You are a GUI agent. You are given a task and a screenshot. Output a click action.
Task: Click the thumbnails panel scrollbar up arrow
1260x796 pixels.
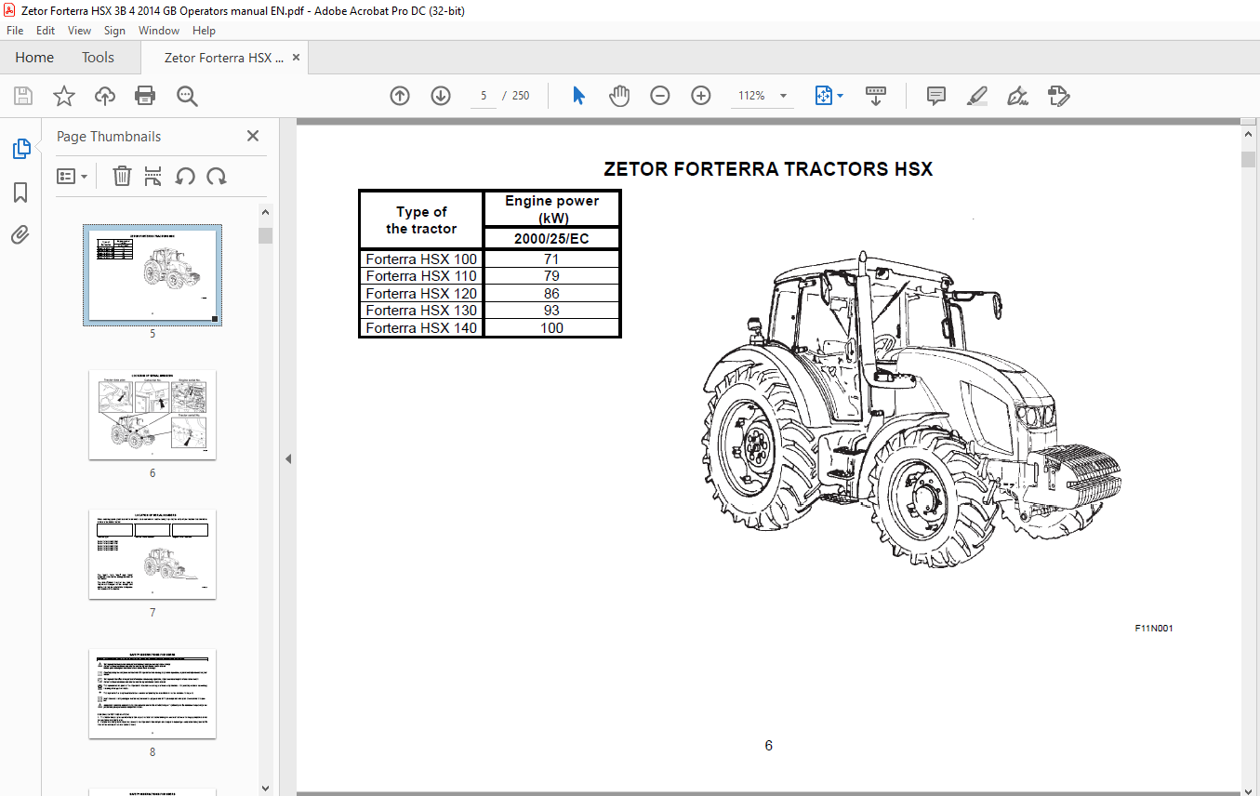coord(266,214)
